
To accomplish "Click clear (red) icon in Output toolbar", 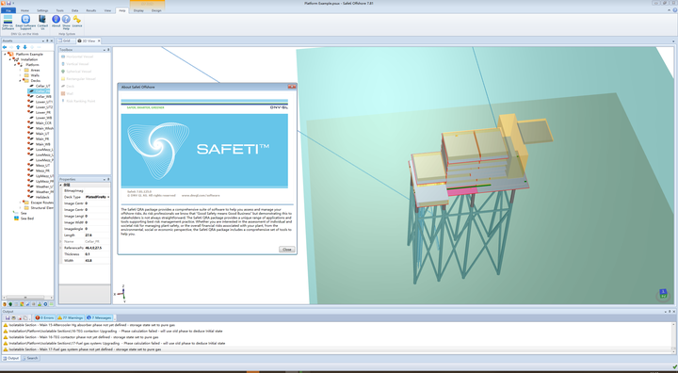I will (x=20, y=317).
